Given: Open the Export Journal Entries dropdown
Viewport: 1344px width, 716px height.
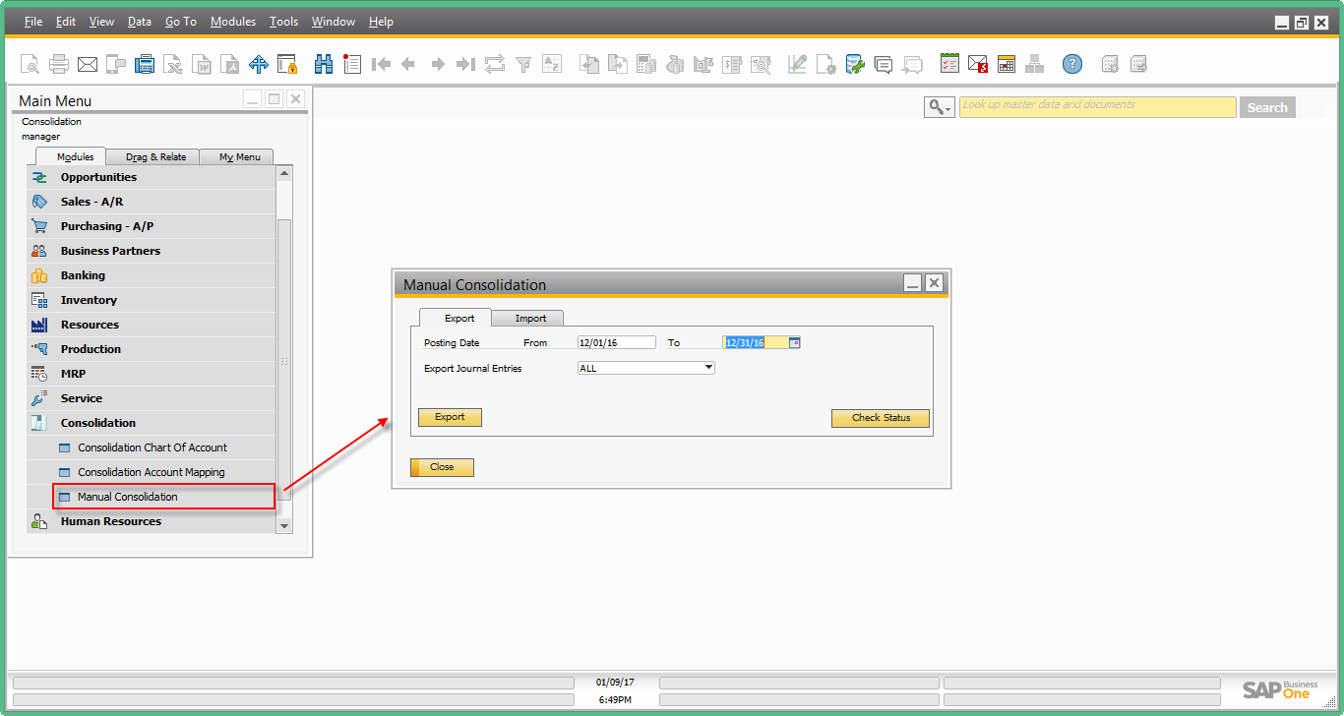Looking at the screenshot, I should (708, 368).
